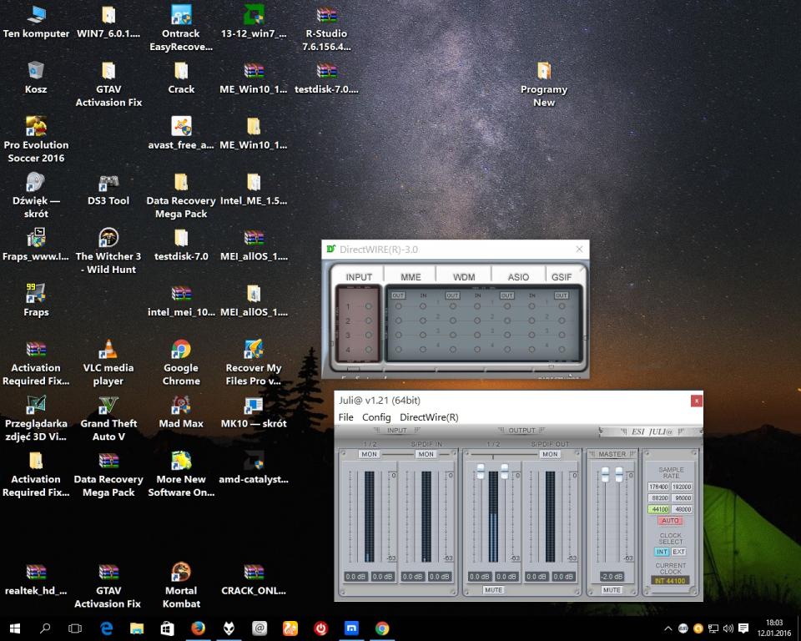801x641 pixels.
Task: Select the 13-12_win7_... installer icon
Action: (x=254, y=23)
